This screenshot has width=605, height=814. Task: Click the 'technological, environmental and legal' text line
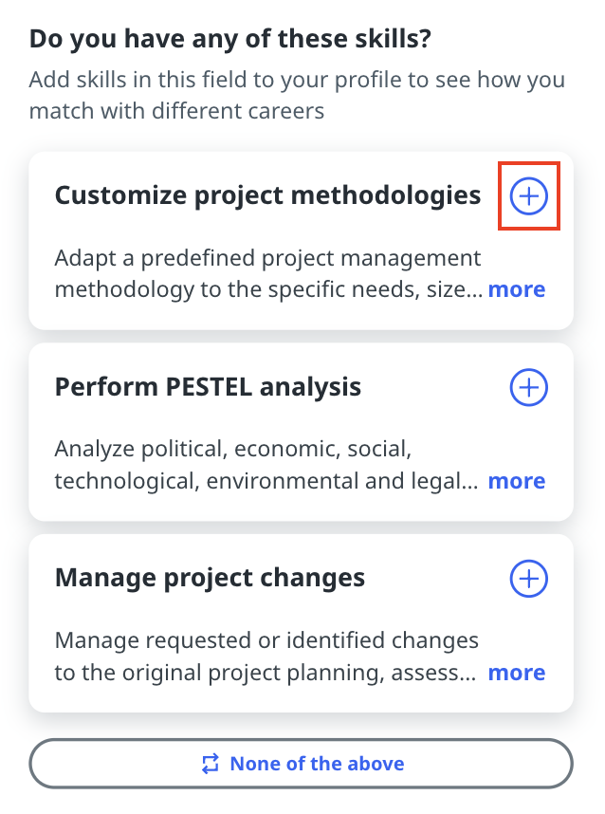[x=266, y=481]
